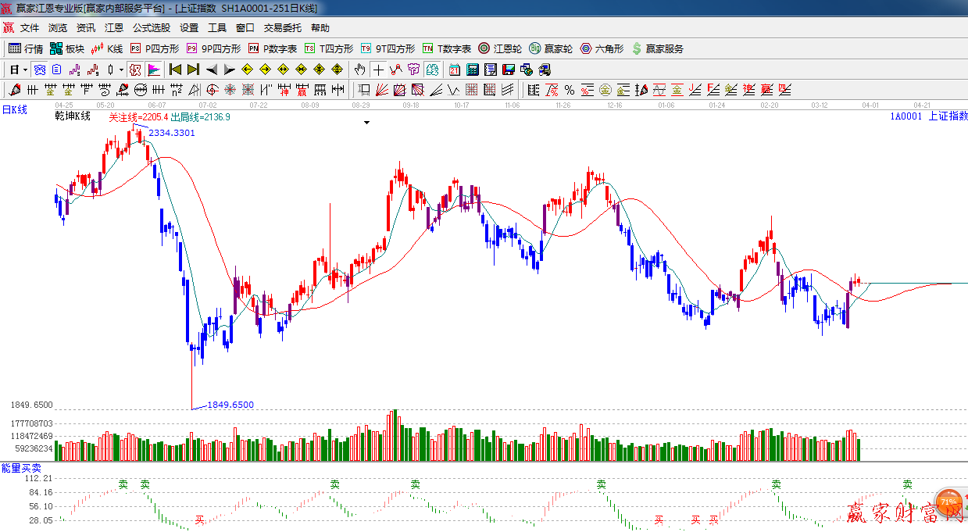This screenshot has height=532, width=968.
Task: Open the 公式选股 menu
Action: point(151,27)
